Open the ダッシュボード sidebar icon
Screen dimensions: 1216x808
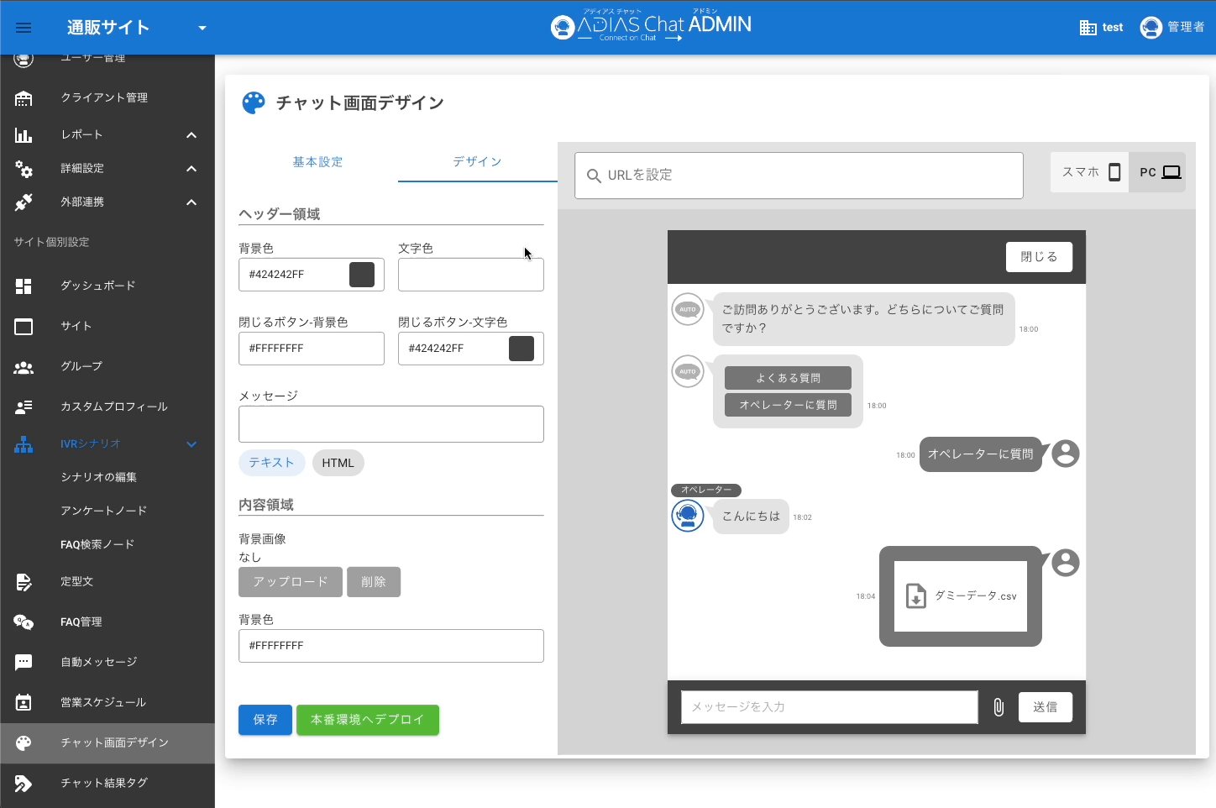24,286
